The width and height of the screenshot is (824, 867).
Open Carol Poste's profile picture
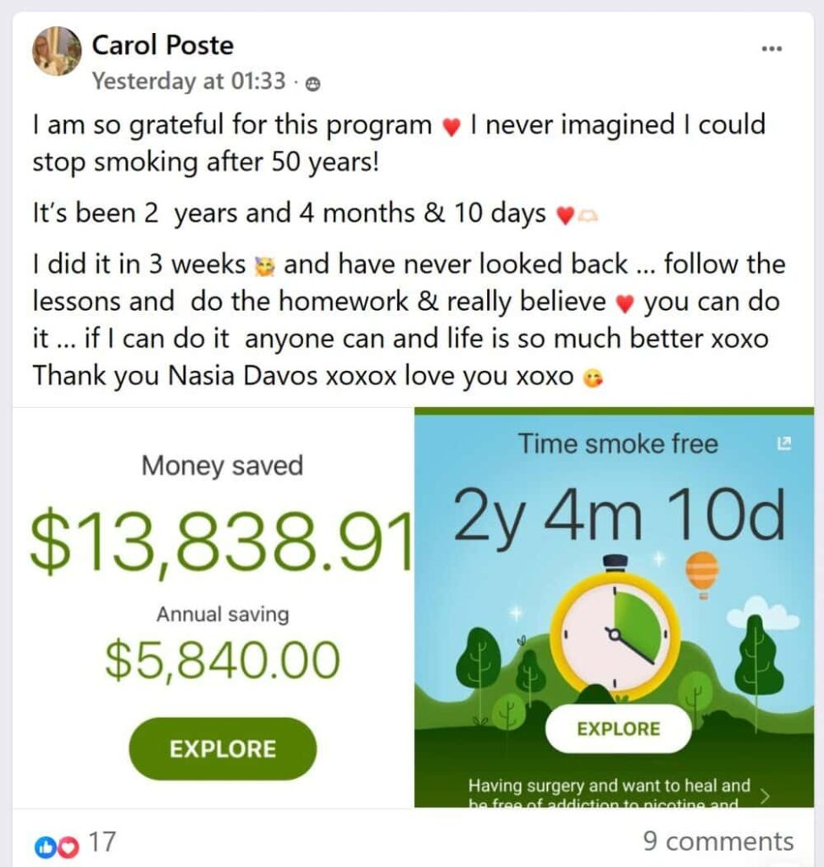57,51
